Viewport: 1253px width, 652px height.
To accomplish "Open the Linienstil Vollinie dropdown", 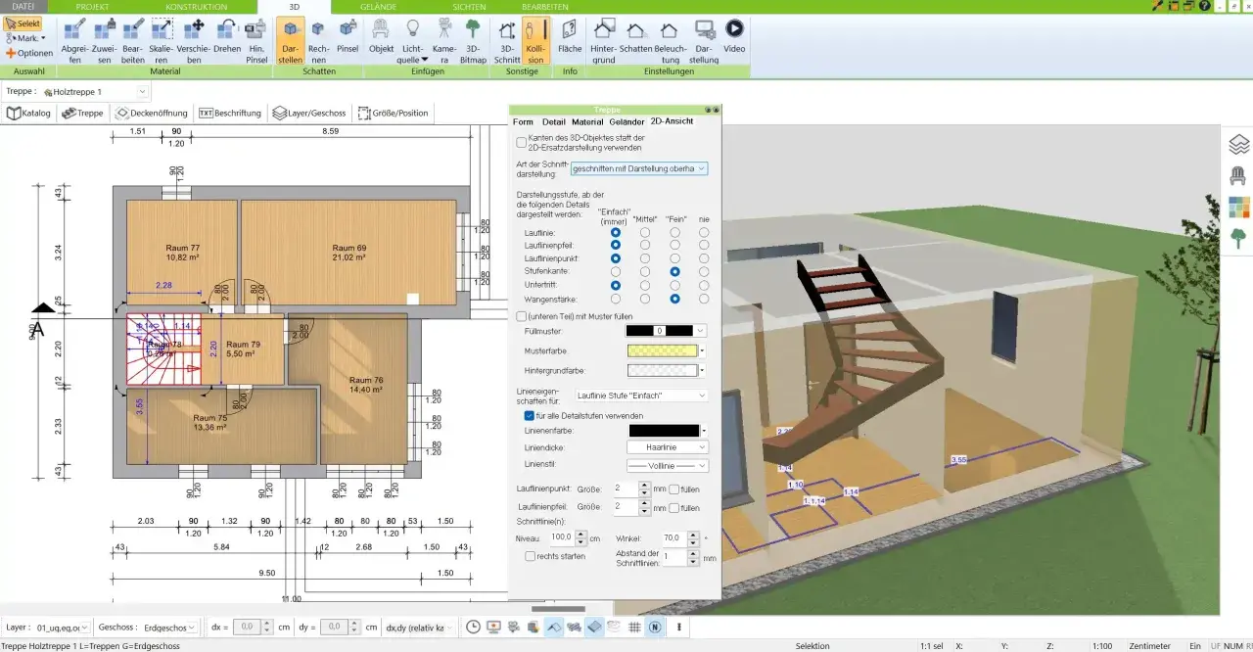I will pyautogui.click(x=667, y=466).
